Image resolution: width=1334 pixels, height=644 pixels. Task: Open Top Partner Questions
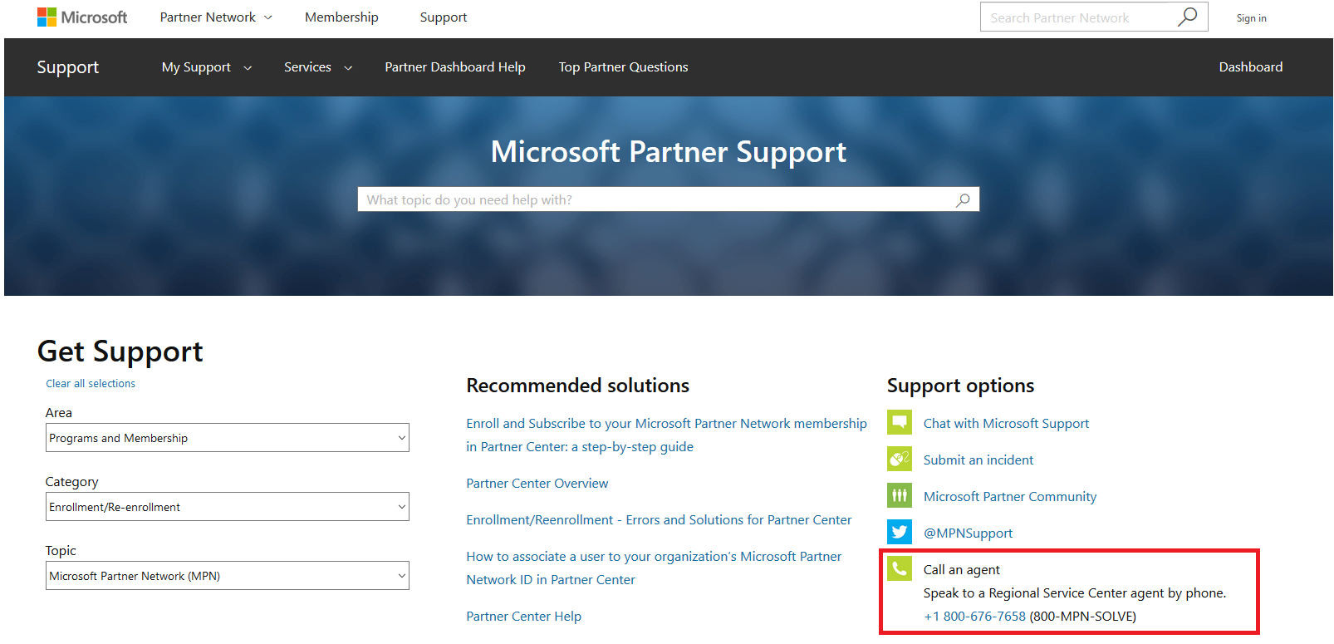coord(623,67)
